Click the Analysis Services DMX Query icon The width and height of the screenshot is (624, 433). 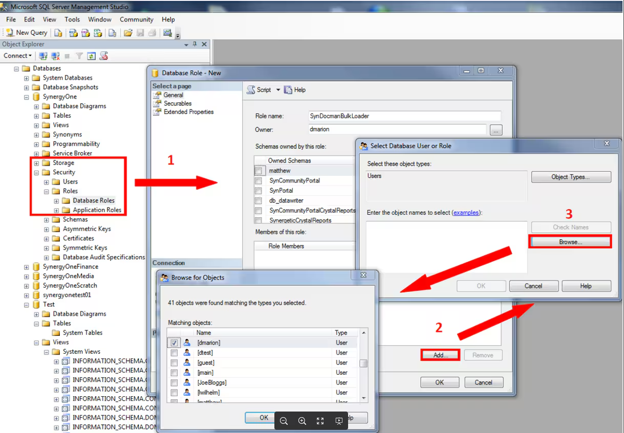pos(85,33)
